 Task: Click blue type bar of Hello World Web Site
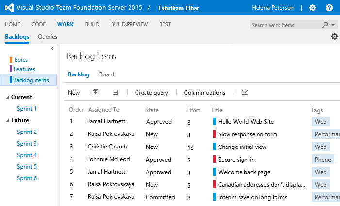[x=215, y=121]
